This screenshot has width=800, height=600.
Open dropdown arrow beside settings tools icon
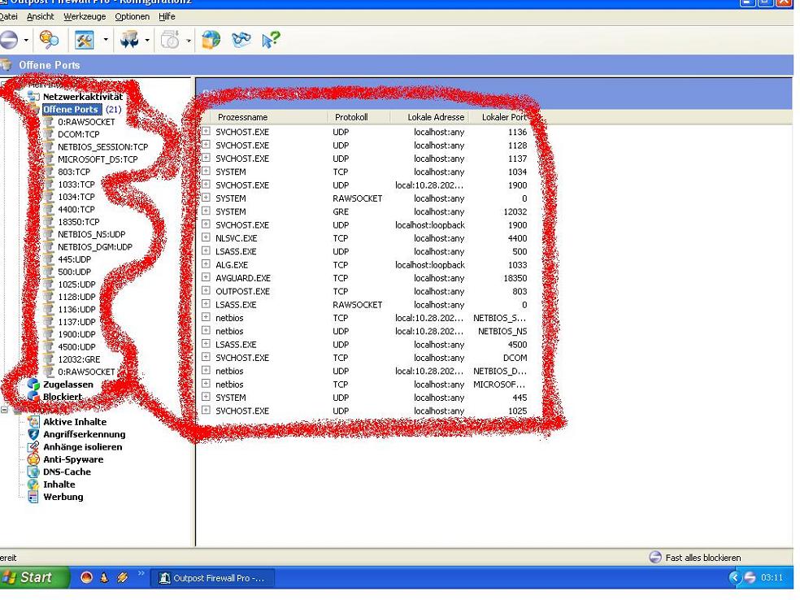click(106, 40)
